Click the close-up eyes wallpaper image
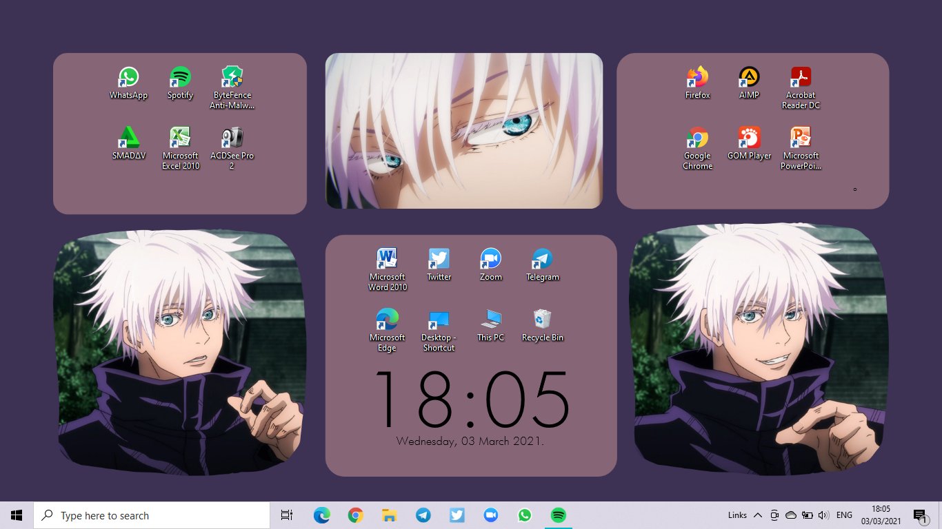The image size is (942, 529). pos(464,131)
